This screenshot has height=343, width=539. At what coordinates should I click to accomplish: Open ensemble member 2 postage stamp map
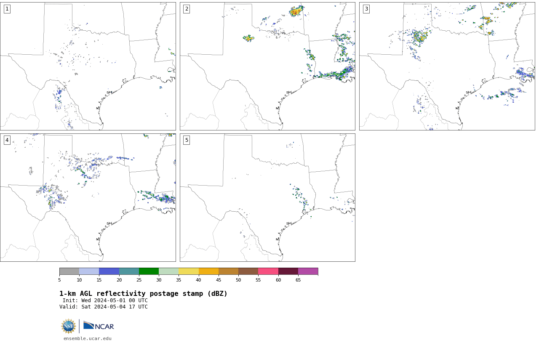pos(267,66)
